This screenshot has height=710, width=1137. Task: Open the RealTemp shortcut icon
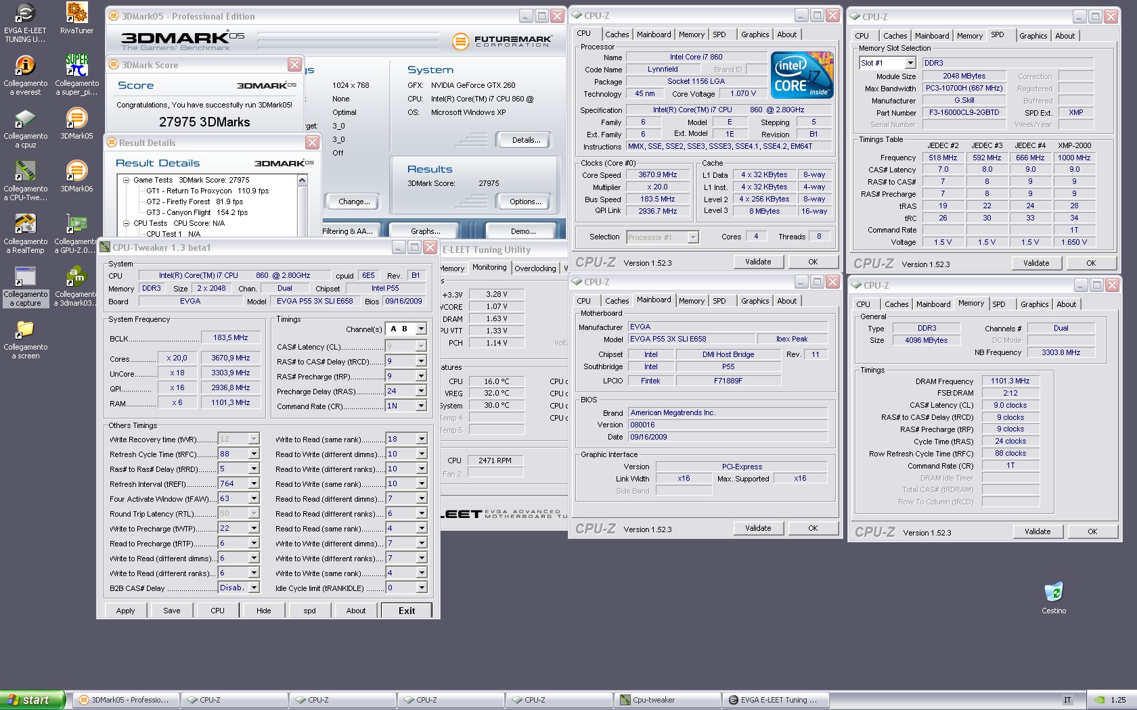[x=25, y=233]
